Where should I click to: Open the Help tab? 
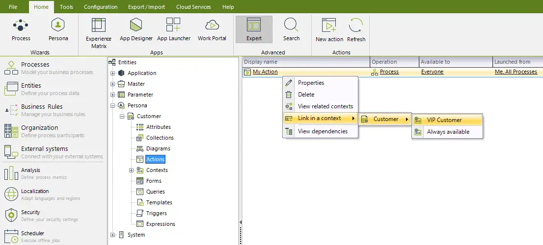(228, 6)
